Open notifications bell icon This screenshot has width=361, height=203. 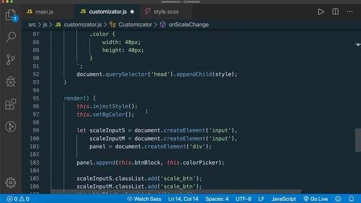click(x=351, y=199)
